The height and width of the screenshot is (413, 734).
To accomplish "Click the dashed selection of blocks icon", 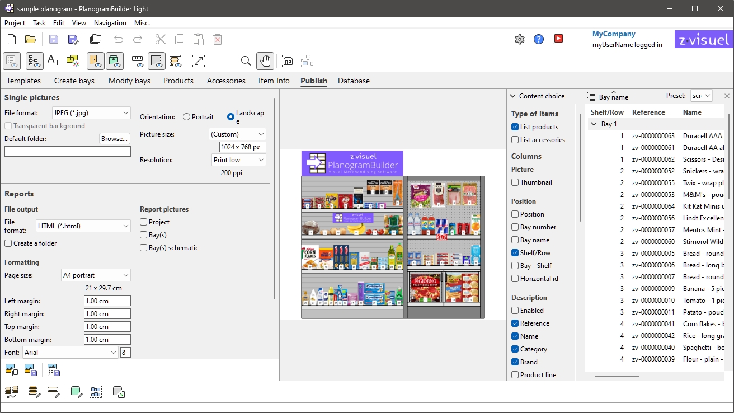I will 96,392.
